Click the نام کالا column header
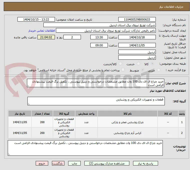This screenshot has width=190, height=170. (128, 114)
